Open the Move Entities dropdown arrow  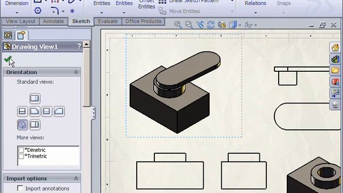point(232,11)
